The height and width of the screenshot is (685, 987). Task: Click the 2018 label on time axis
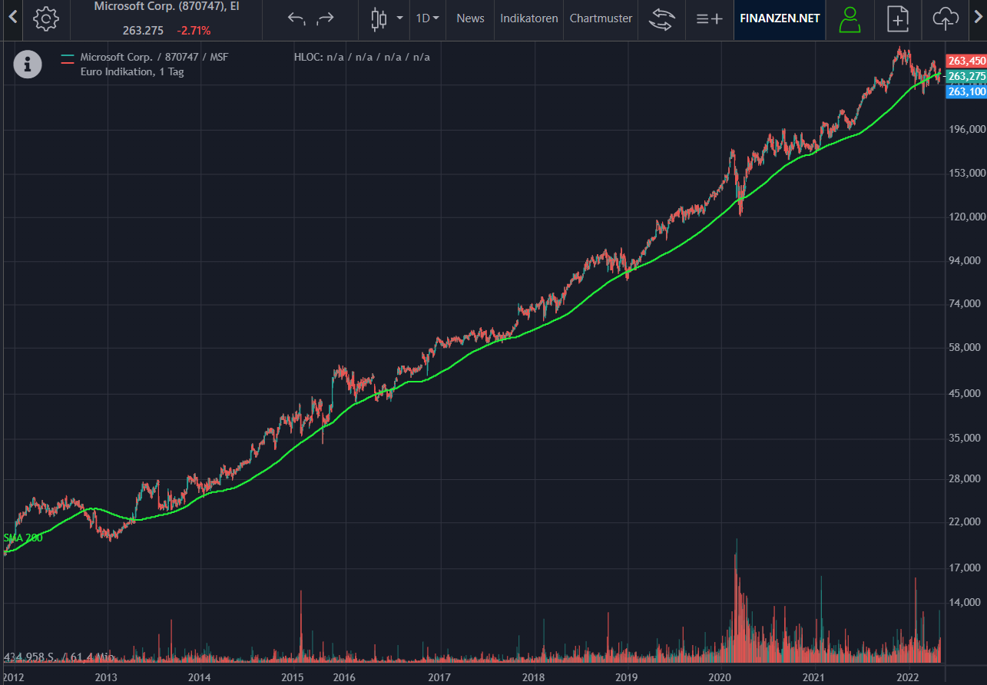pos(532,677)
